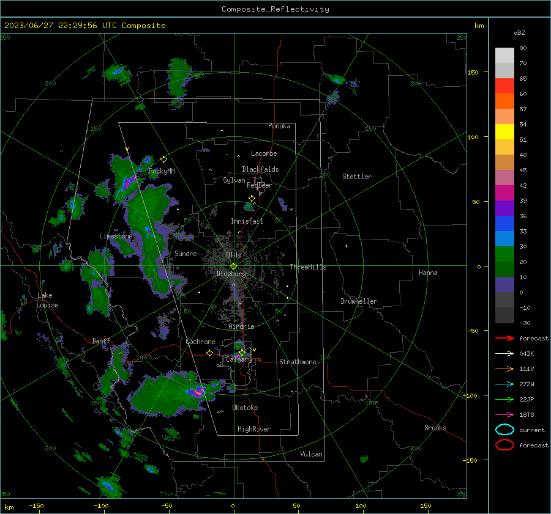The image size is (551, 514).
Task: Click the RedDeer city label
Action: [260, 185]
